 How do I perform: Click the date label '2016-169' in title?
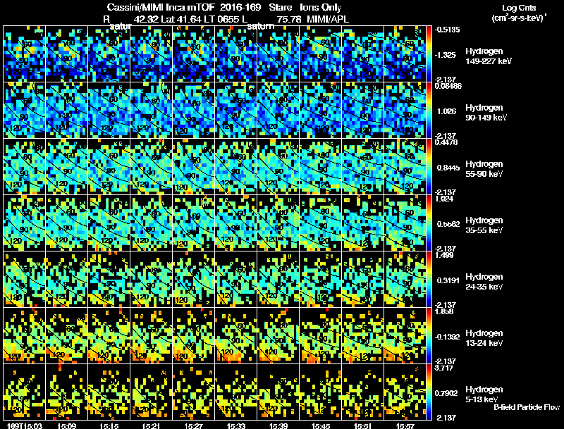pos(240,8)
